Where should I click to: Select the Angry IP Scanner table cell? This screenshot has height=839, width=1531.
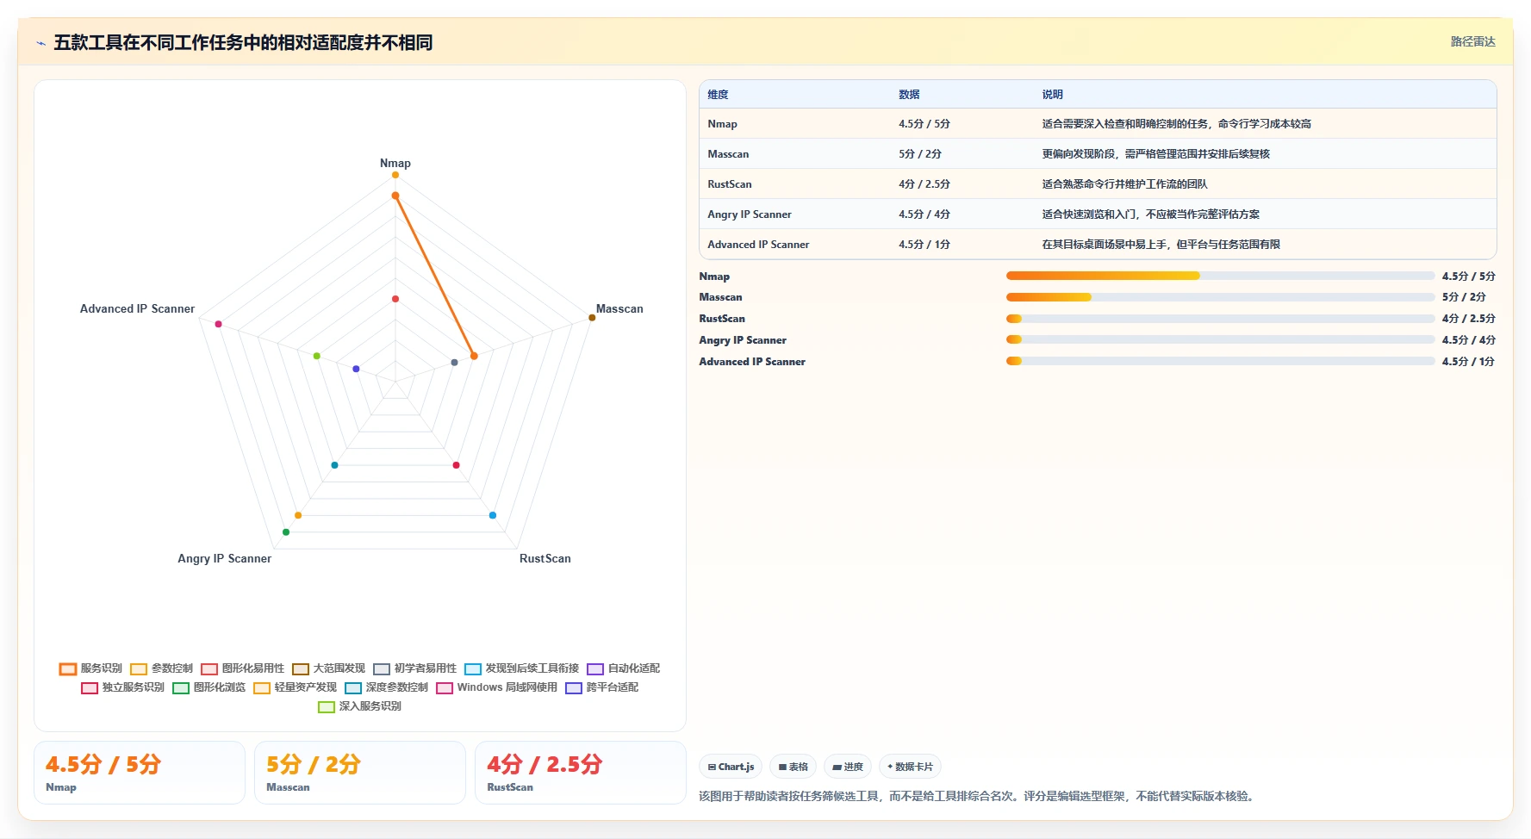(749, 214)
